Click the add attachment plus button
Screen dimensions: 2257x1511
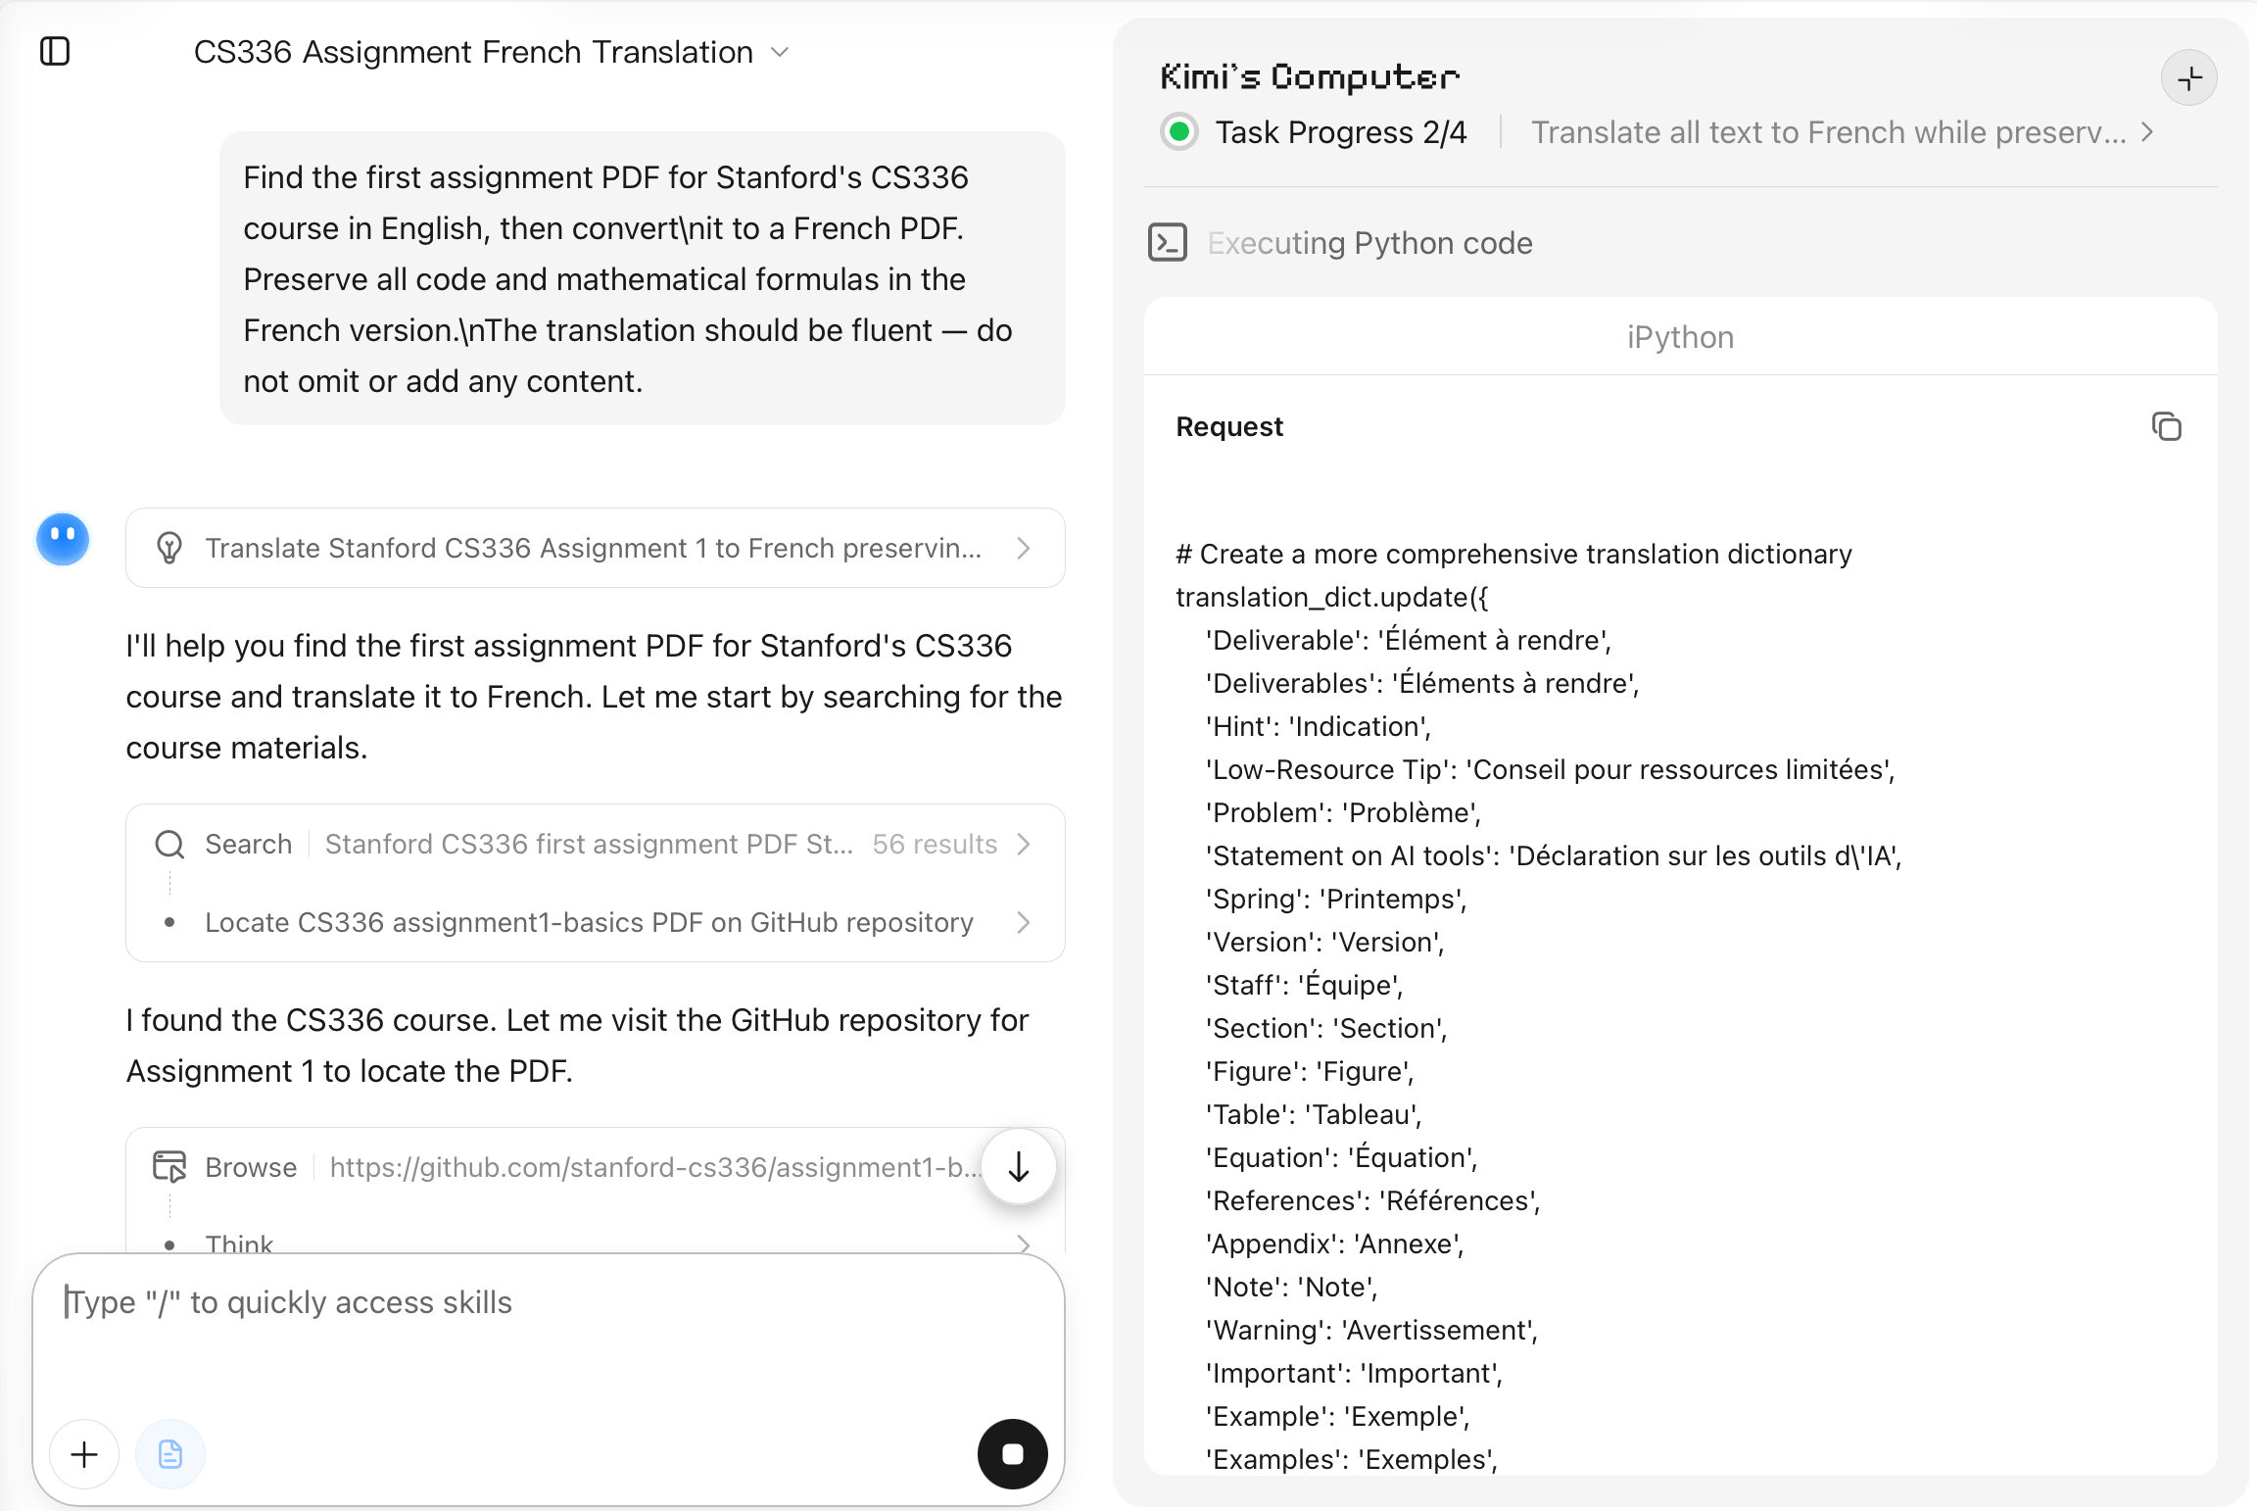click(x=84, y=1454)
